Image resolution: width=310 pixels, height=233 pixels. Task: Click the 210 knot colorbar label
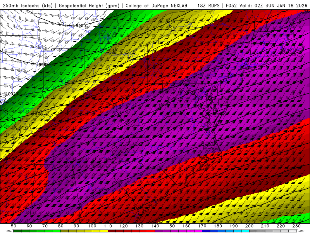265,226
